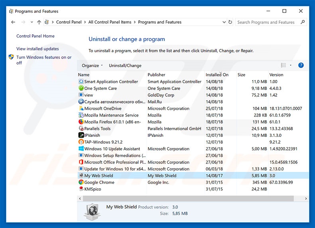The height and width of the screenshot is (228, 315).
Task: Click the Microsoft OneDrive icon
Action: coord(81,108)
